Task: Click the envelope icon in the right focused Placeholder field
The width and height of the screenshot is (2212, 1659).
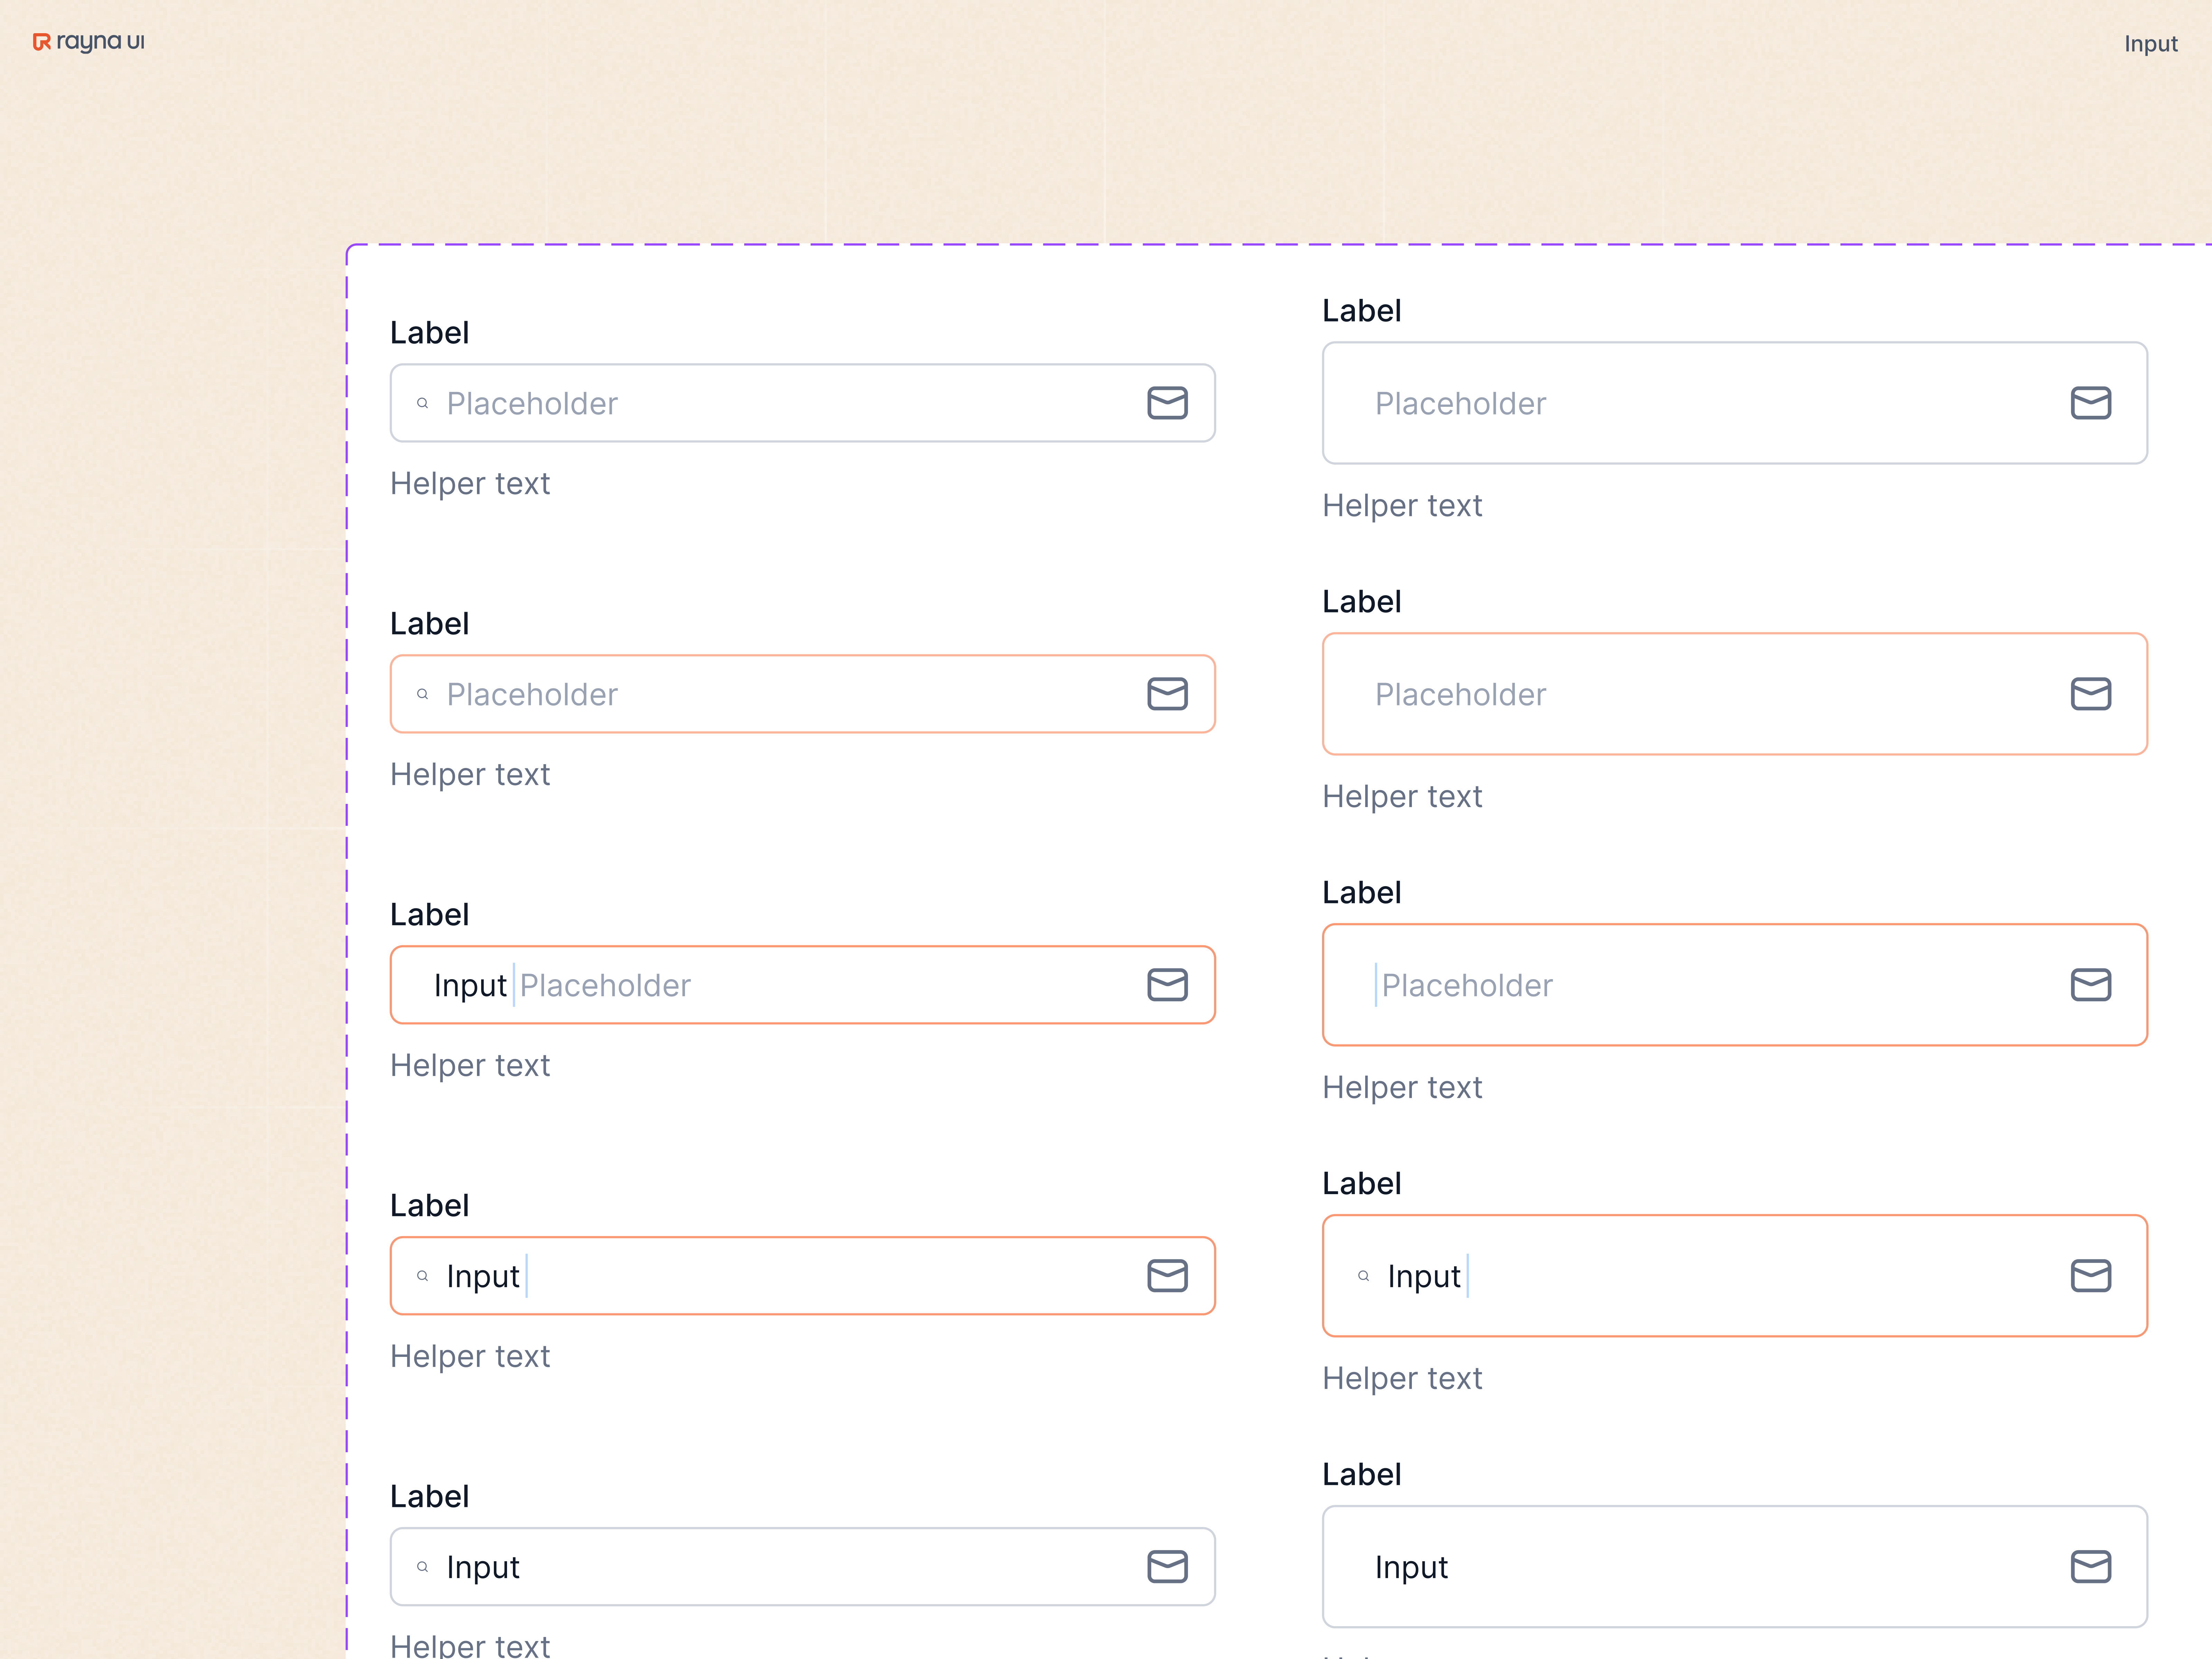Action: [x=2090, y=985]
